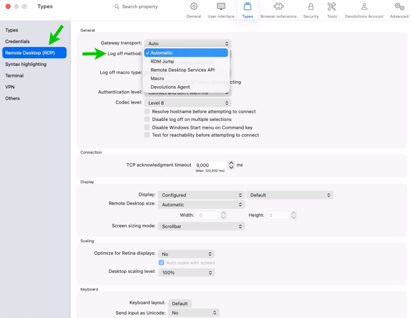Expand the Codec level dropdown
411x318 pixels.
pos(188,103)
